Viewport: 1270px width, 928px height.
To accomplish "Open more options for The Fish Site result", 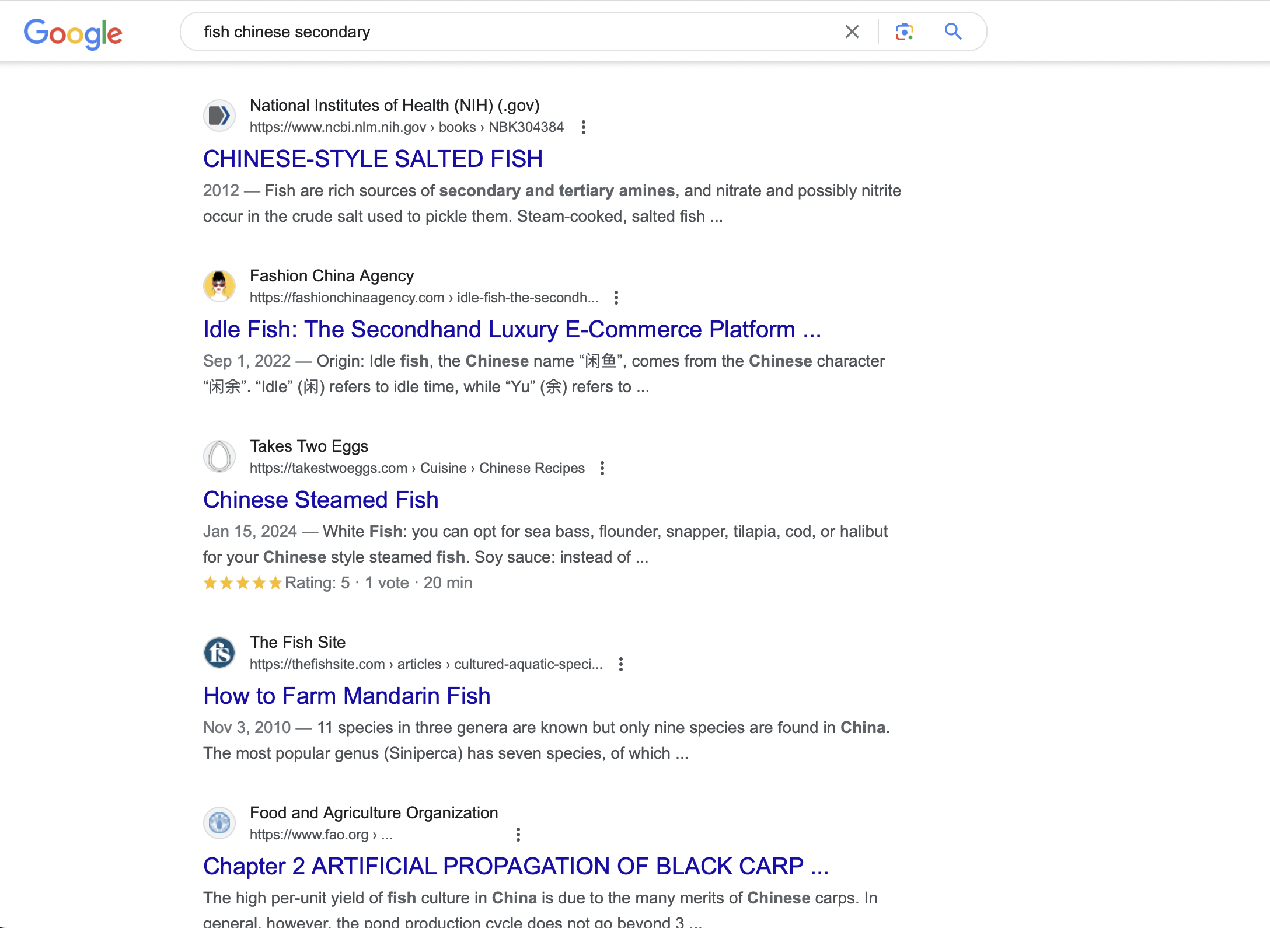I will pyautogui.click(x=621, y=664).
